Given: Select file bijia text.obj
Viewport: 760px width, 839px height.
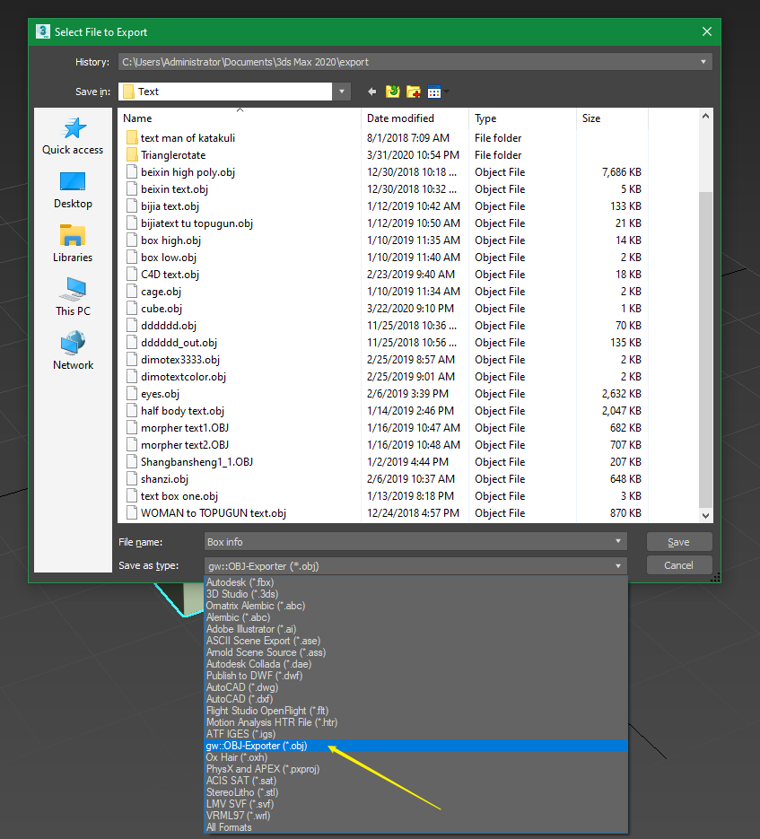Looking at the screenshot, I should 170,206.
